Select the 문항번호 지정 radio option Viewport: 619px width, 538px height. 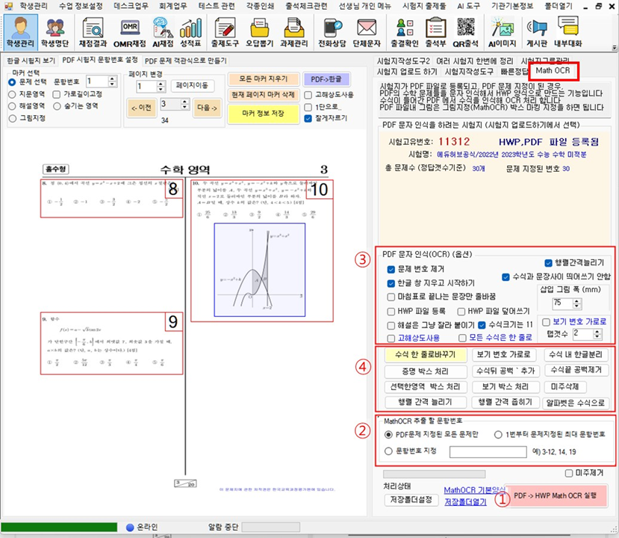(388, 451)
